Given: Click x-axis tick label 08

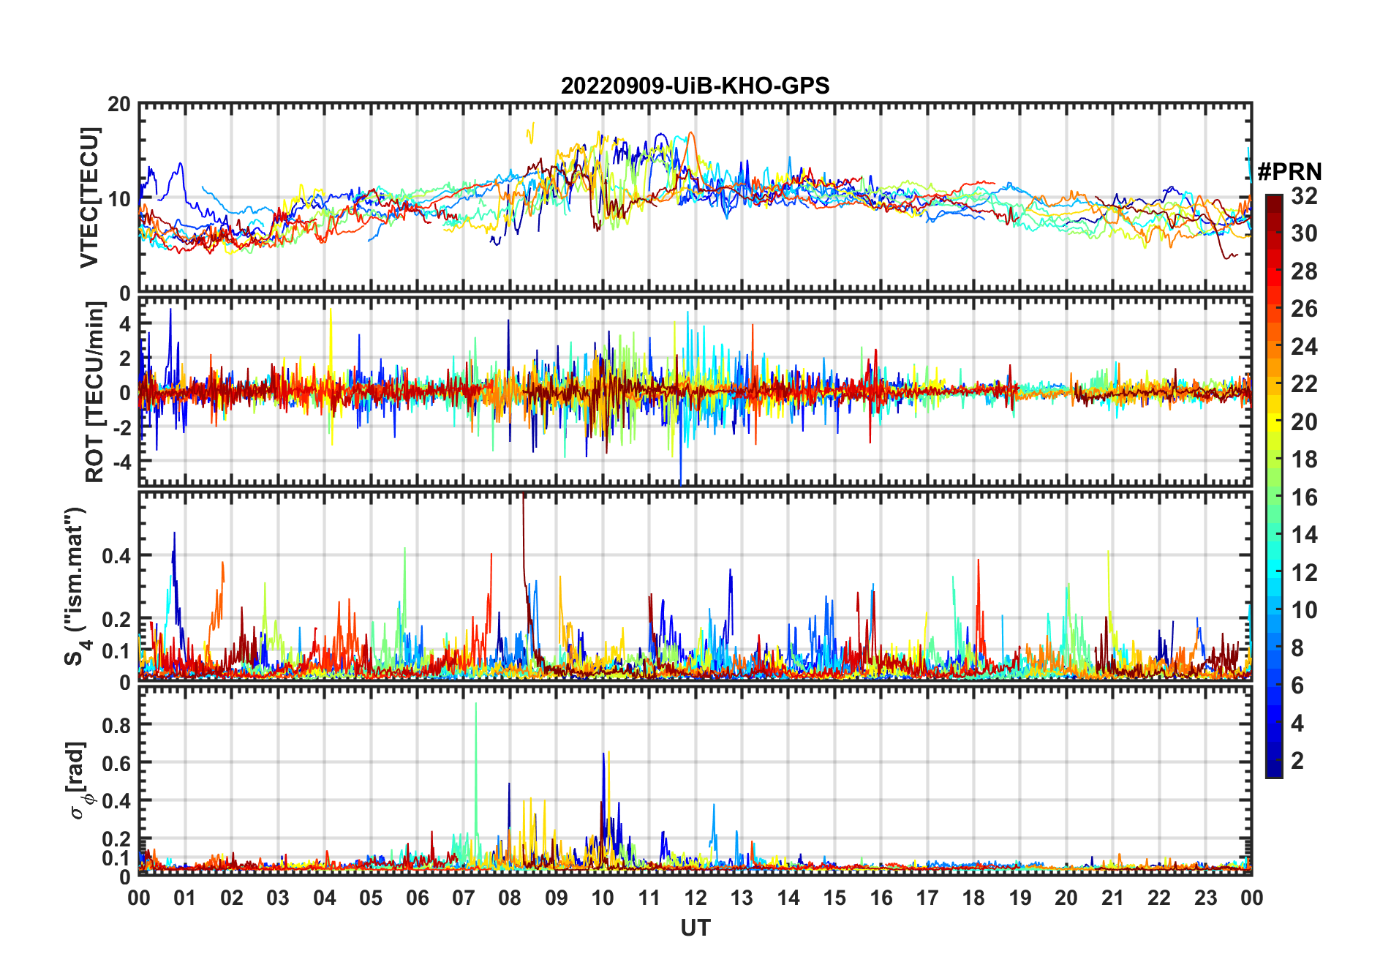Looking at the screenshot, I should coord(510,898).
